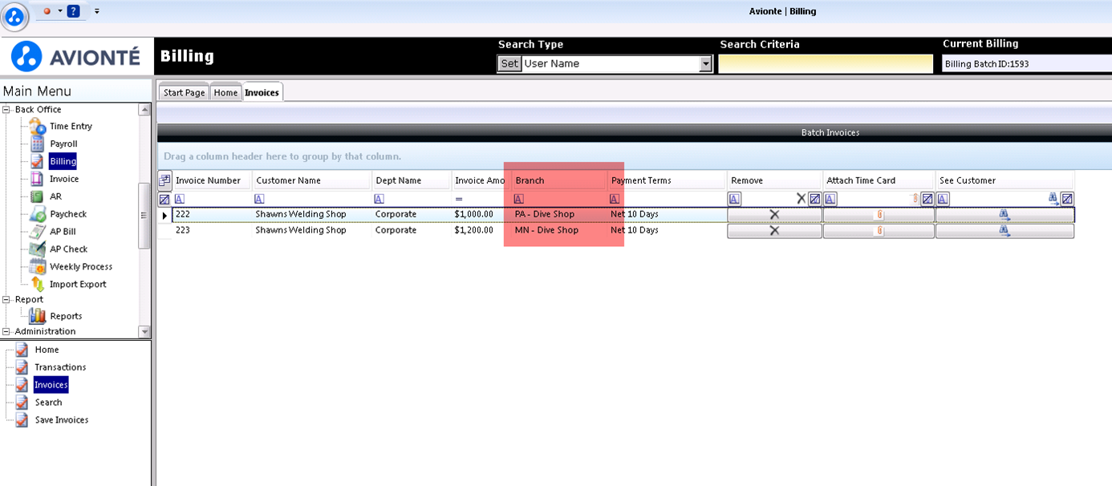This screenshot has height=486, width=1112.
Task: Open the AR module icon
Action: point(37,196)
